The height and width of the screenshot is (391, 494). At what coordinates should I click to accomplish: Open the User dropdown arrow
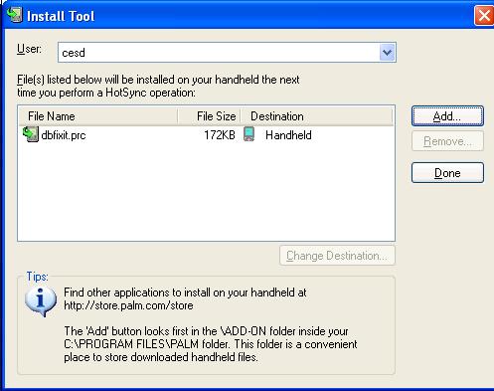(387, 53)
